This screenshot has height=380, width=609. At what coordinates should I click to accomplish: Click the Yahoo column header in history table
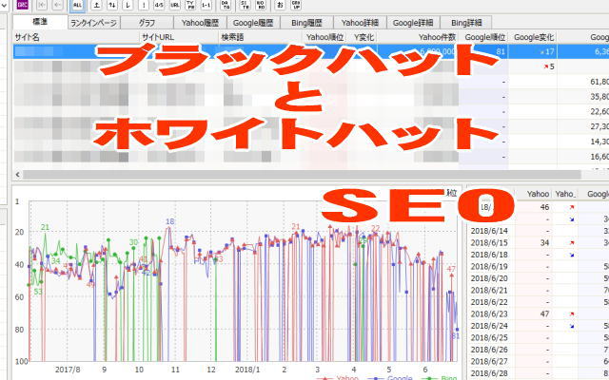pos(533,194)
